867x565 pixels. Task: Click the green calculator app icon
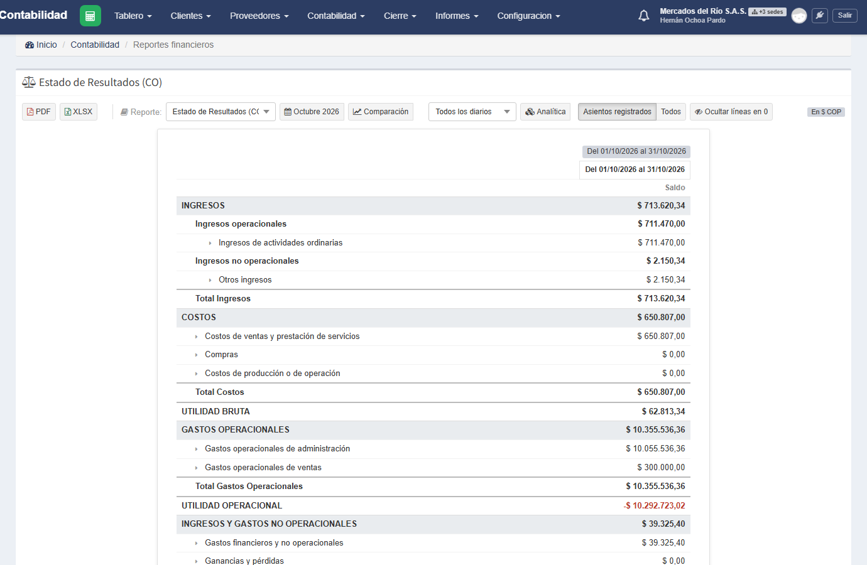click(90, 16)
